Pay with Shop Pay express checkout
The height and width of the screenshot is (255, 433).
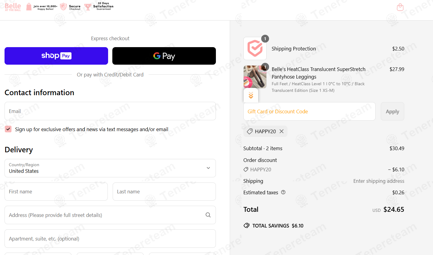pyautogui.click(x=56, y=56)
